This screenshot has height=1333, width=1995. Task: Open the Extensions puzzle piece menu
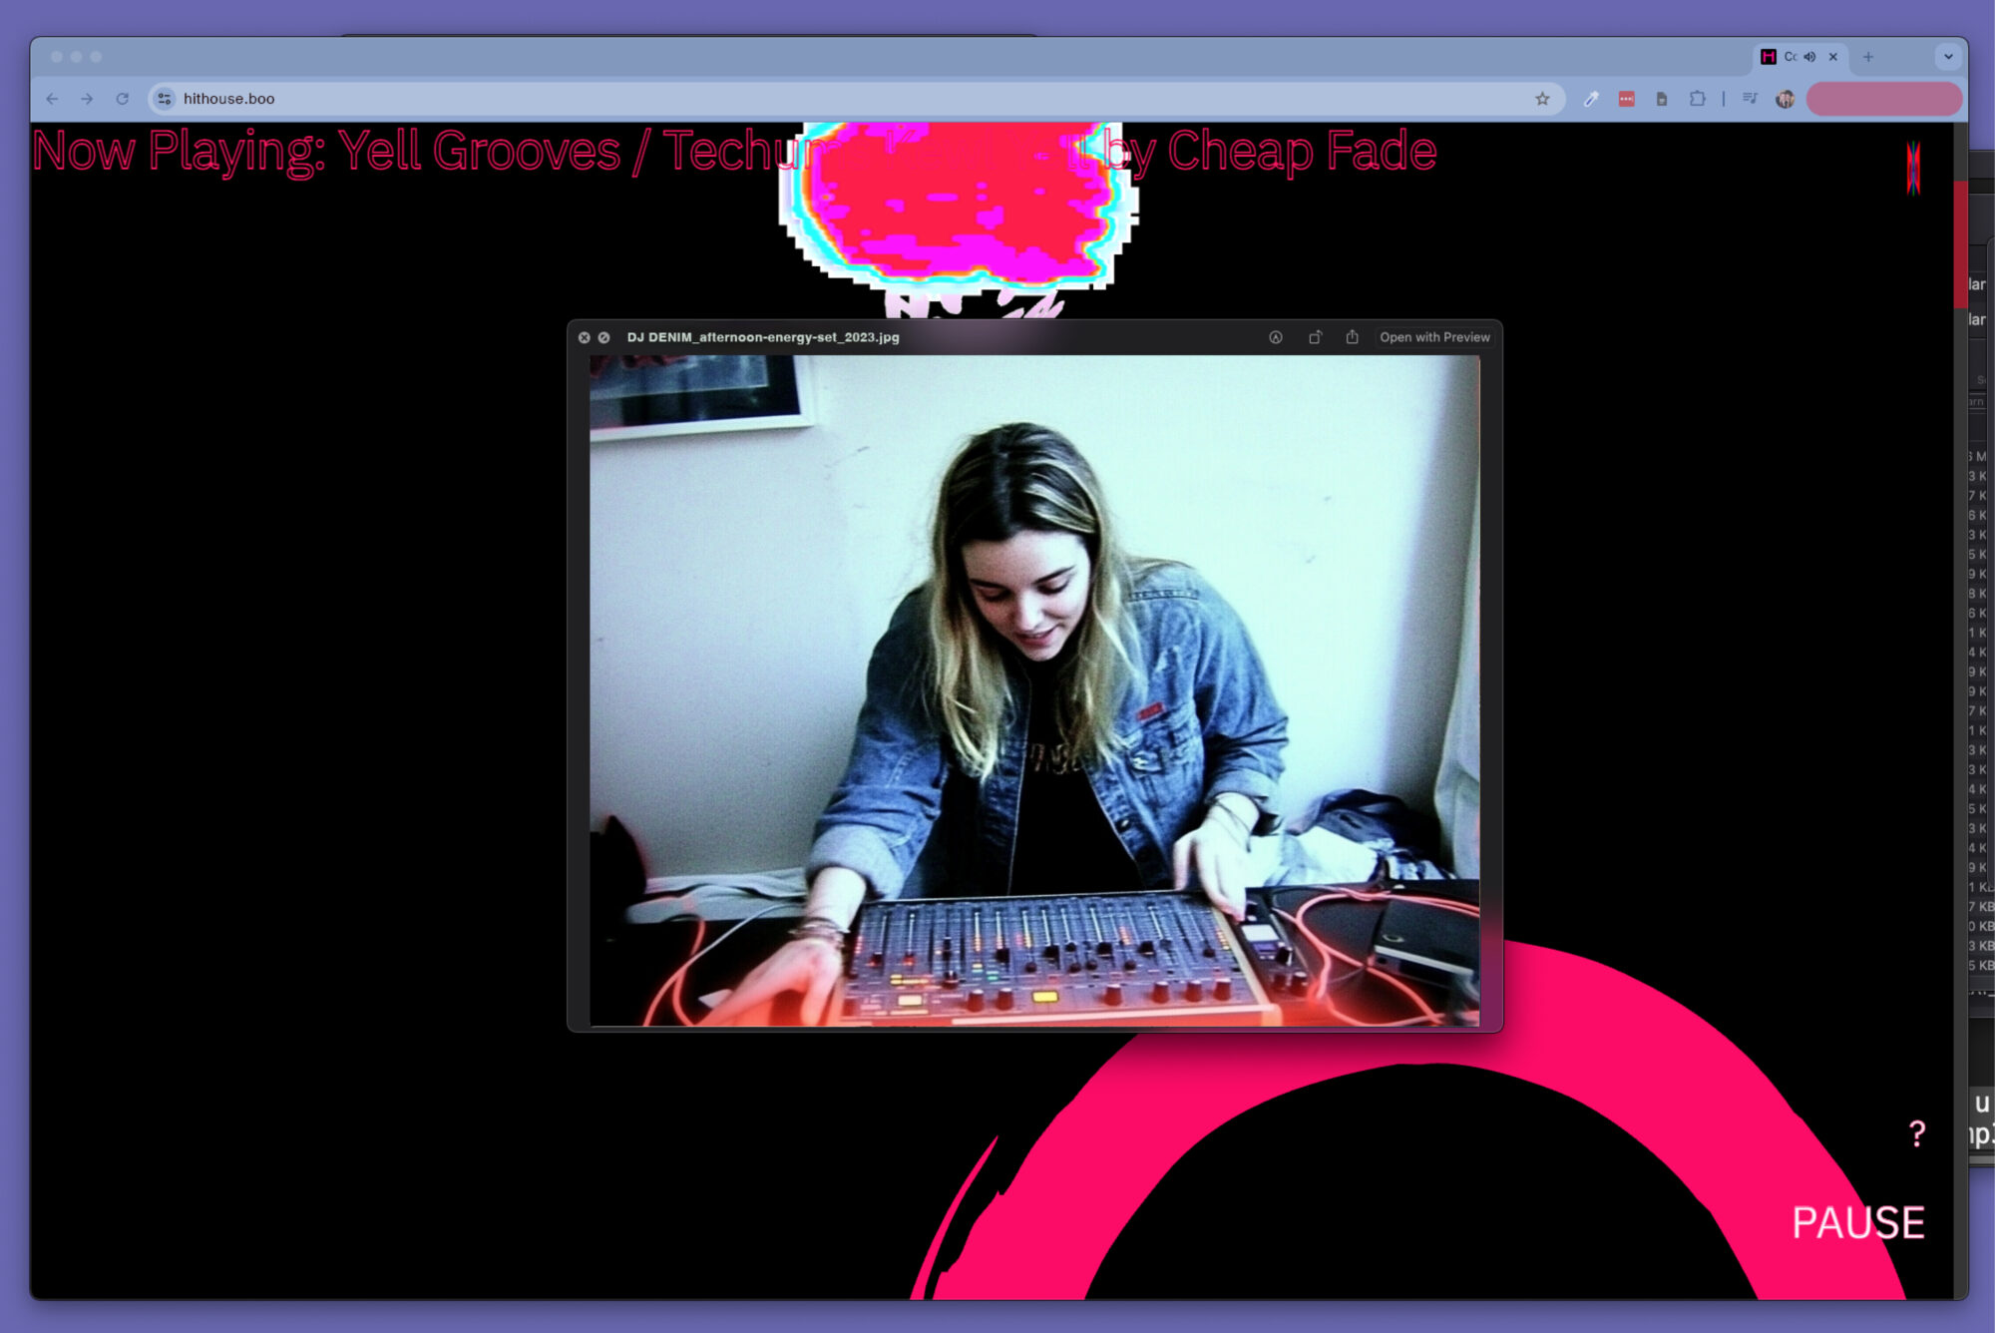1697,99
